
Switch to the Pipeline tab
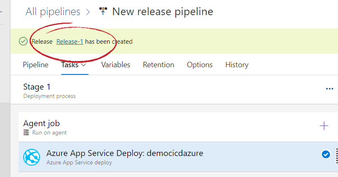pos(35,65)
